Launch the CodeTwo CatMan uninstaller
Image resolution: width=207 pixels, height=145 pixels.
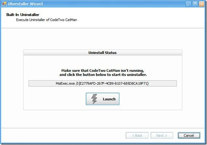pos(102,99)
